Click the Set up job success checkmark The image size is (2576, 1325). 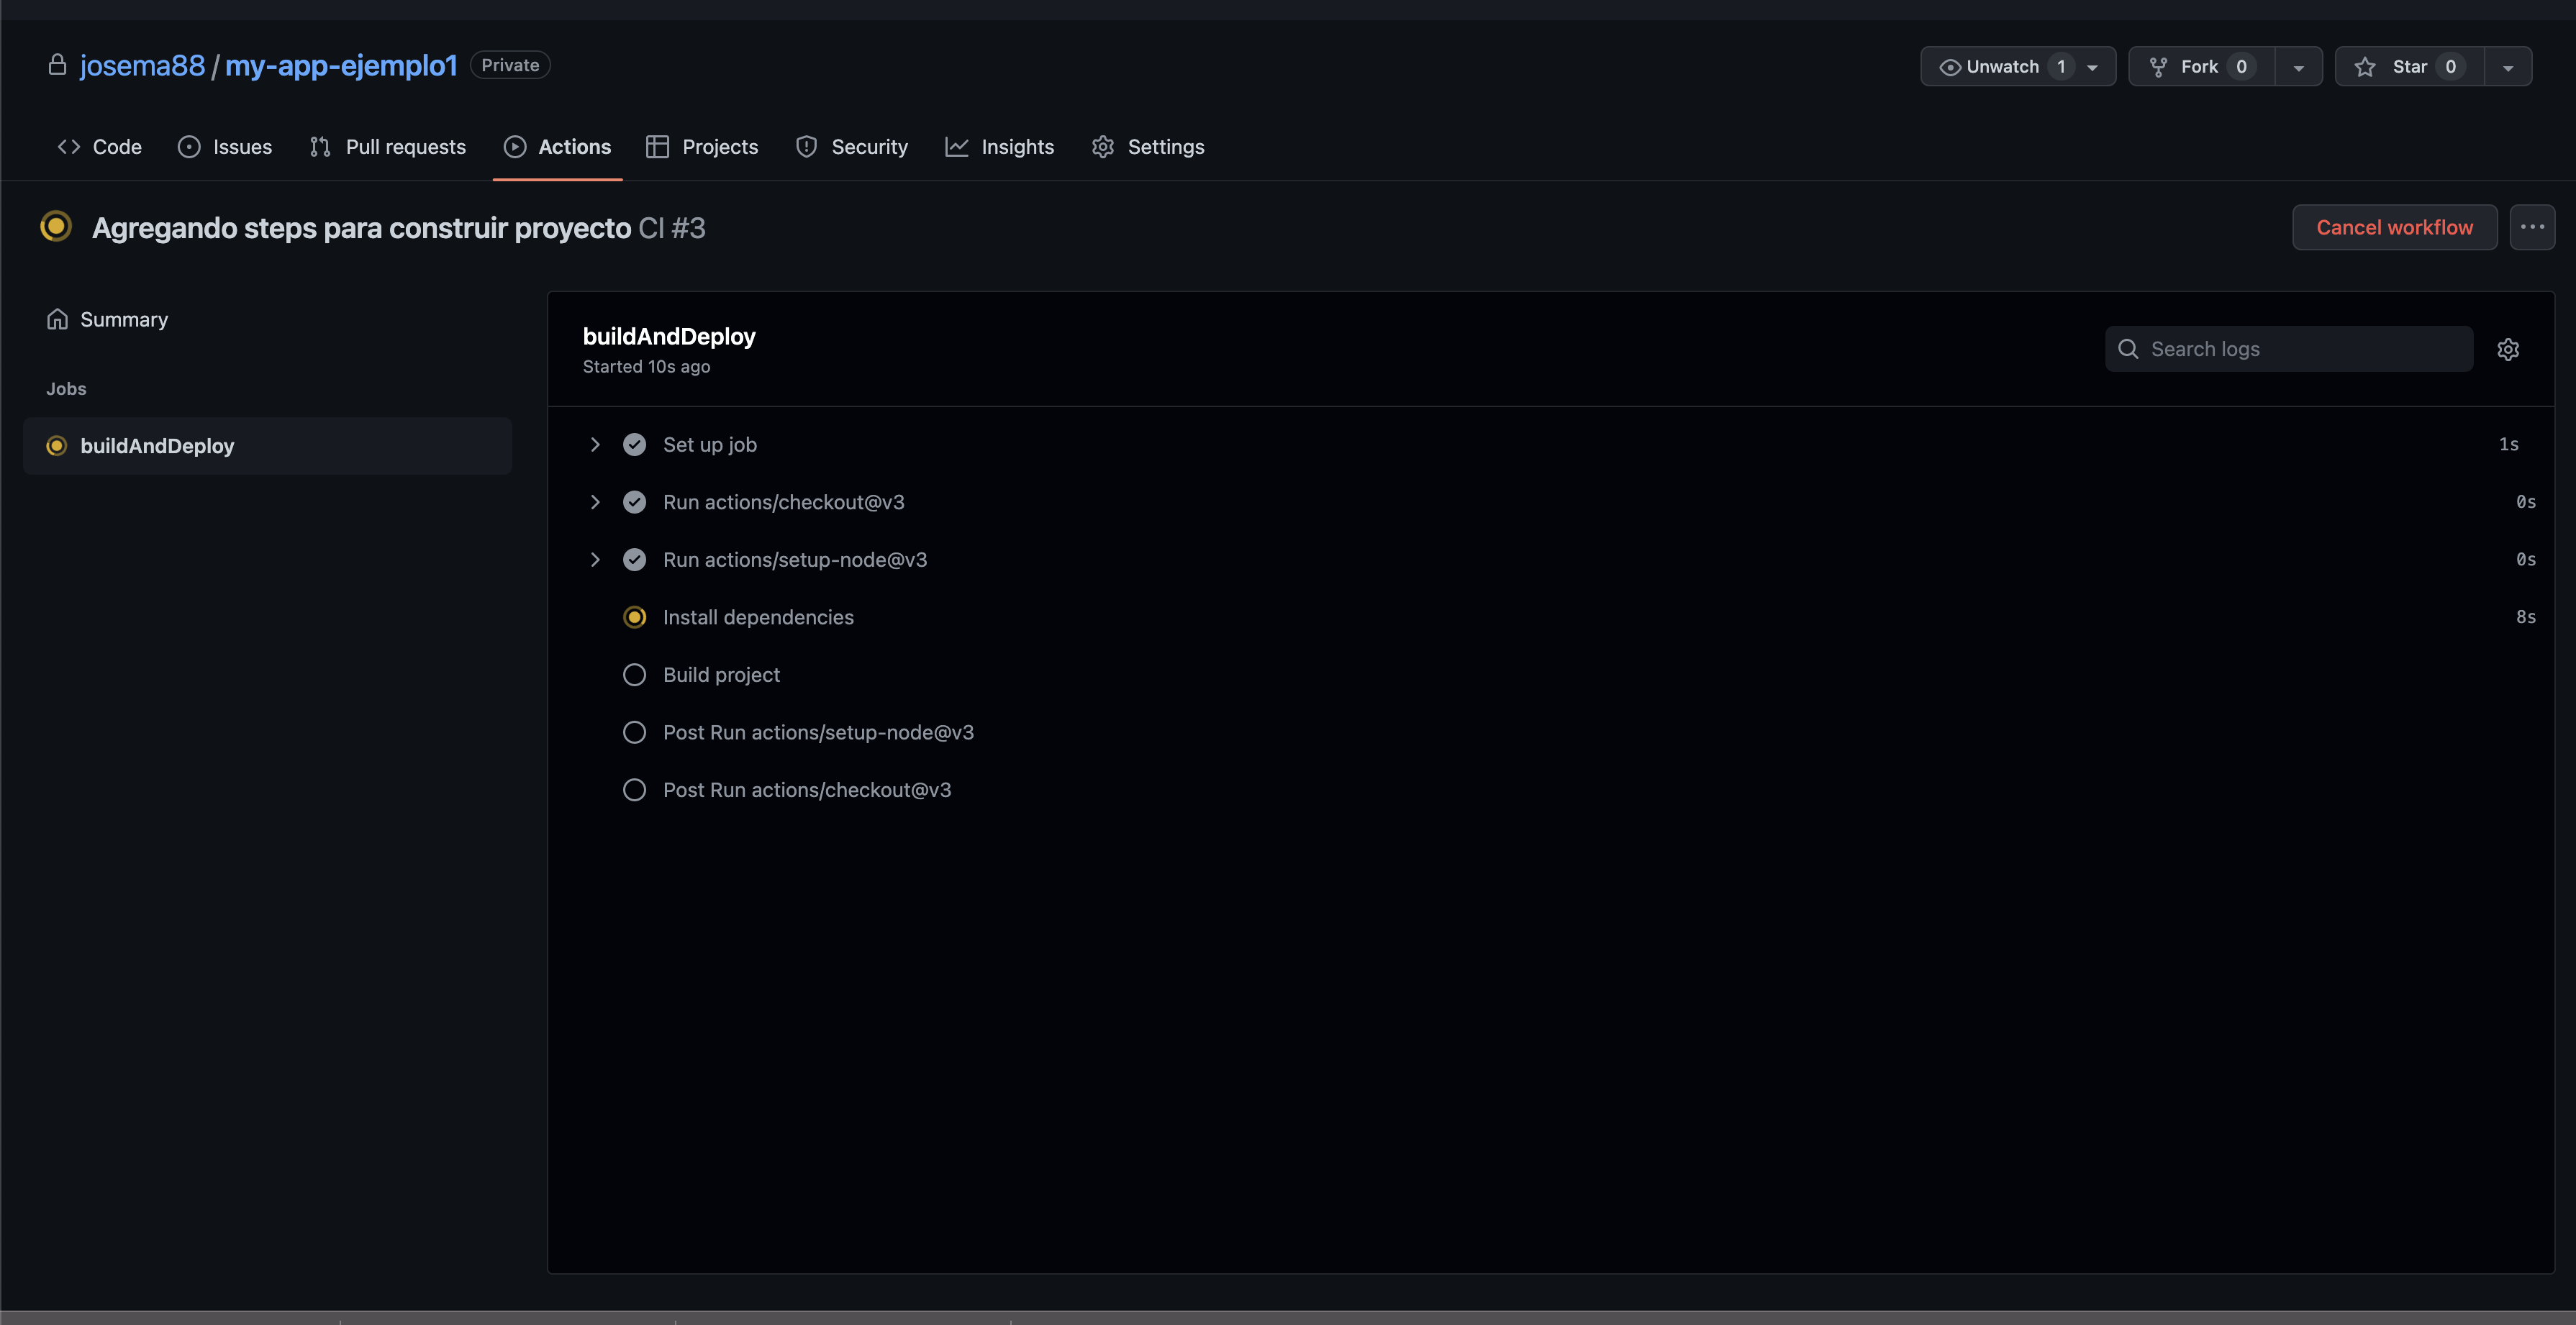pyautogui.click(x=634, y=444)
